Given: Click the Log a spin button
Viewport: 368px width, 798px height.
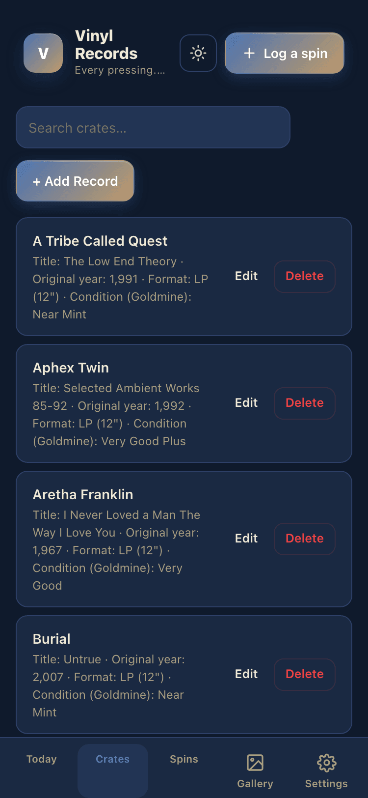Looking at the screenshot, I should 285,53.
